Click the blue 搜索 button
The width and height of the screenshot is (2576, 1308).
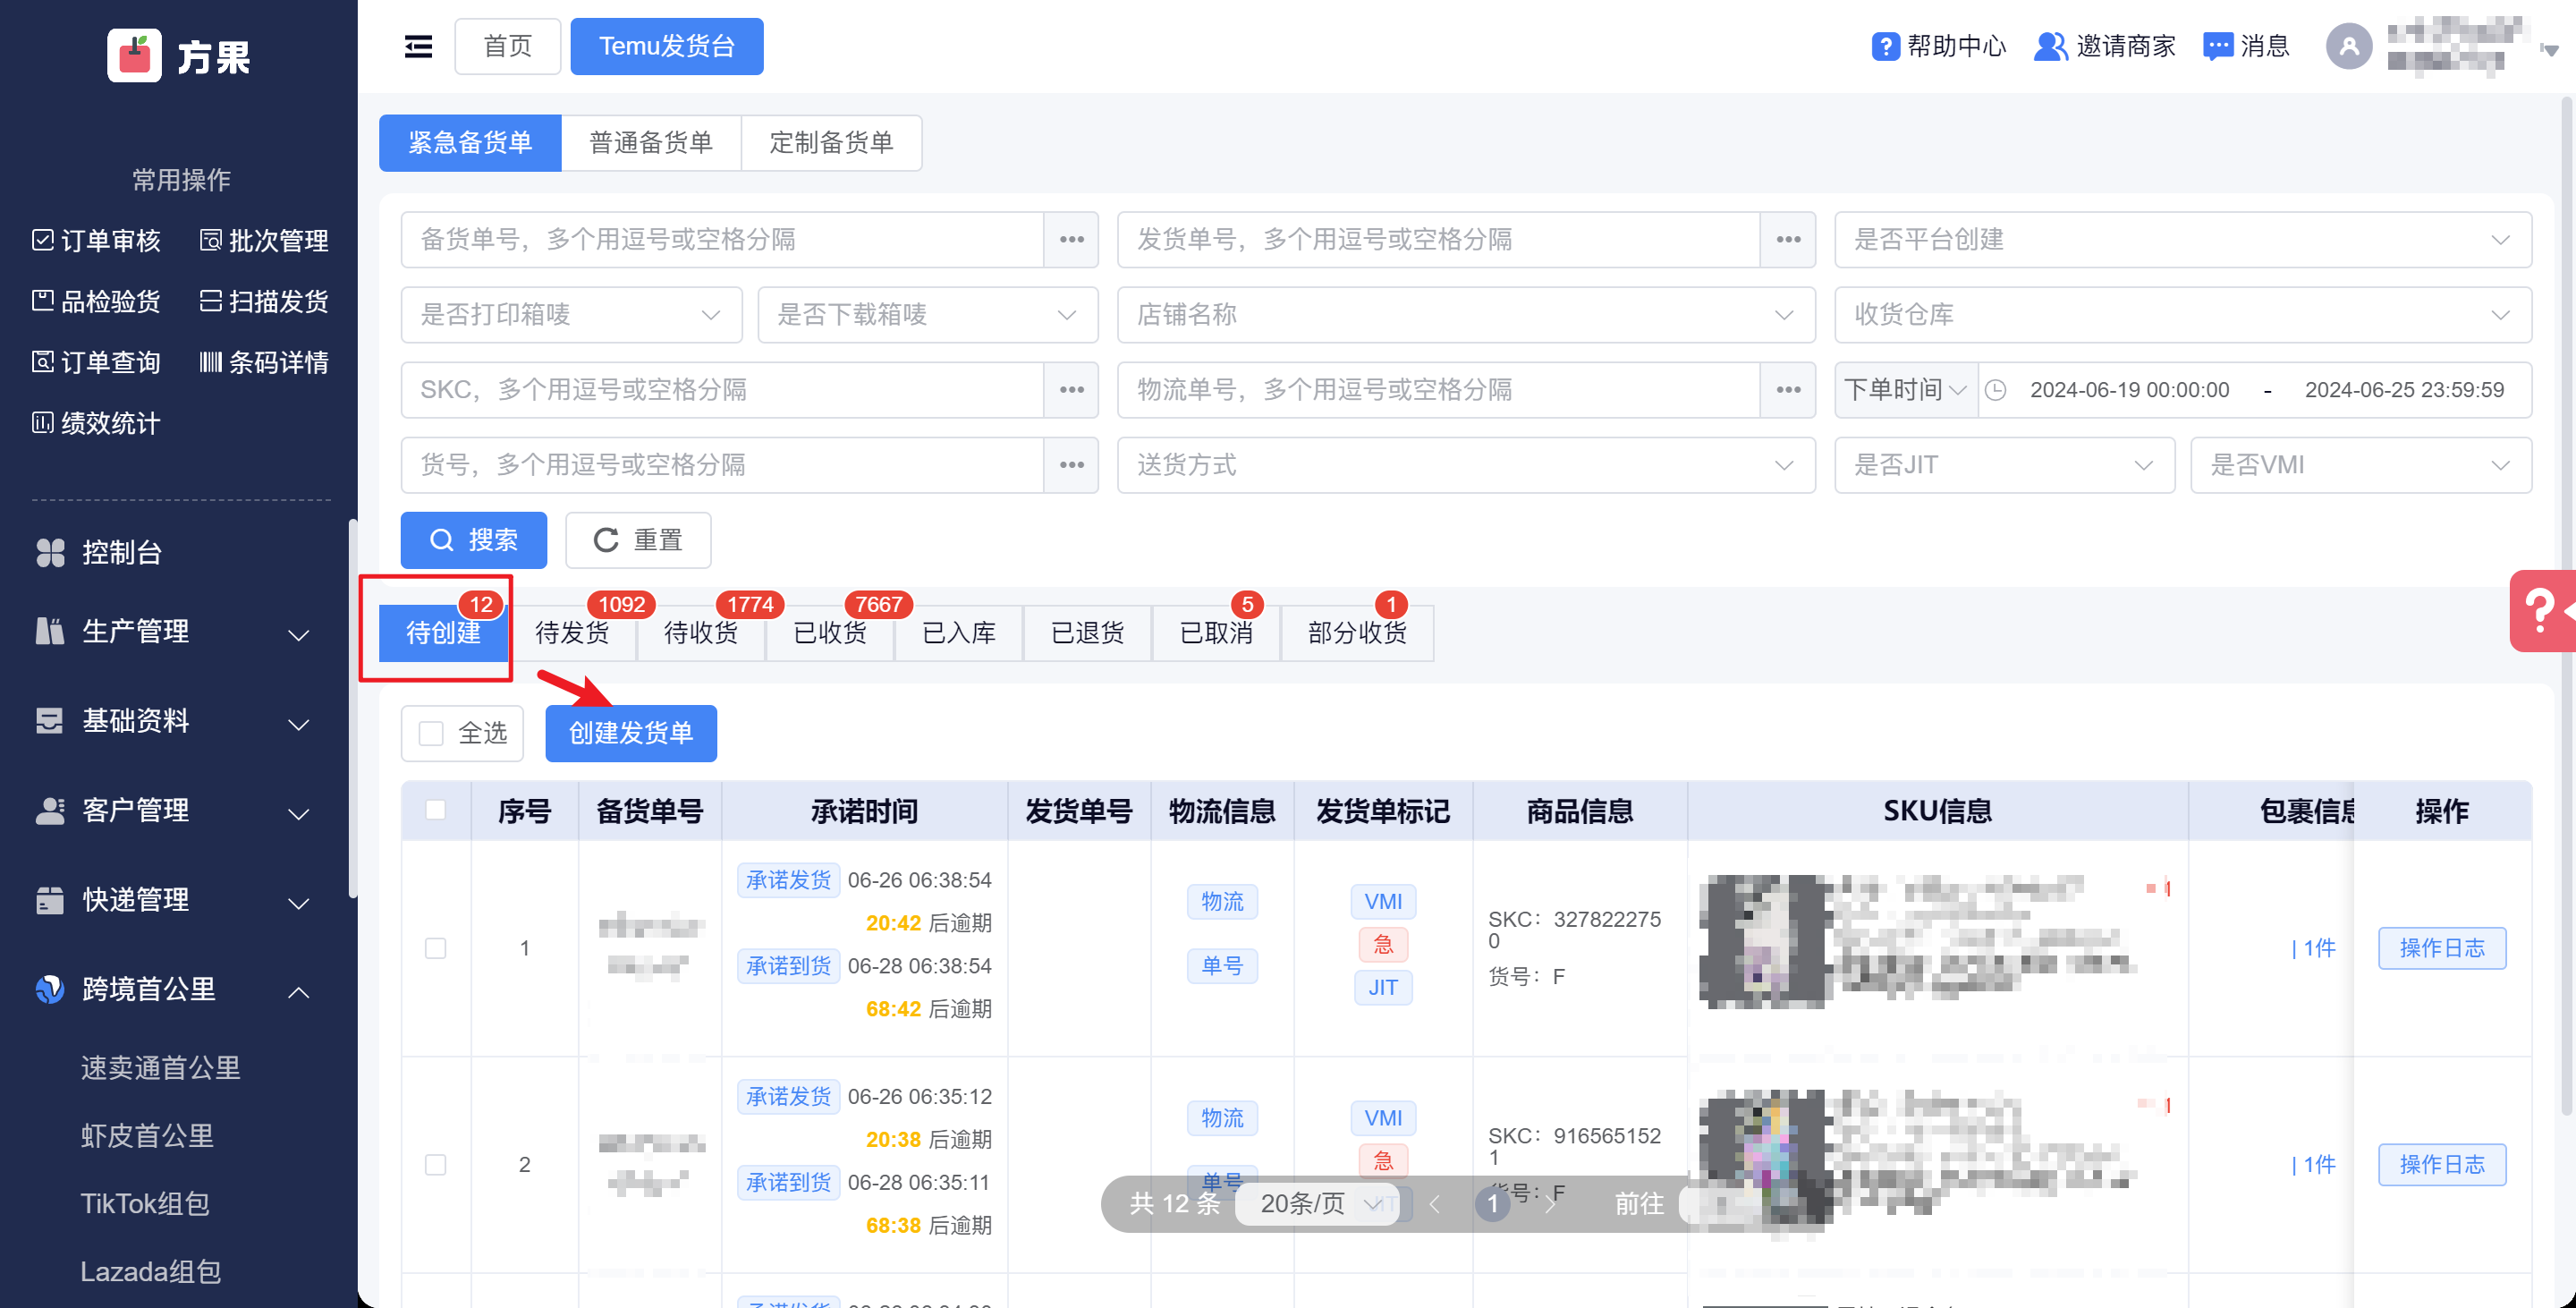(x=473, y=540)
